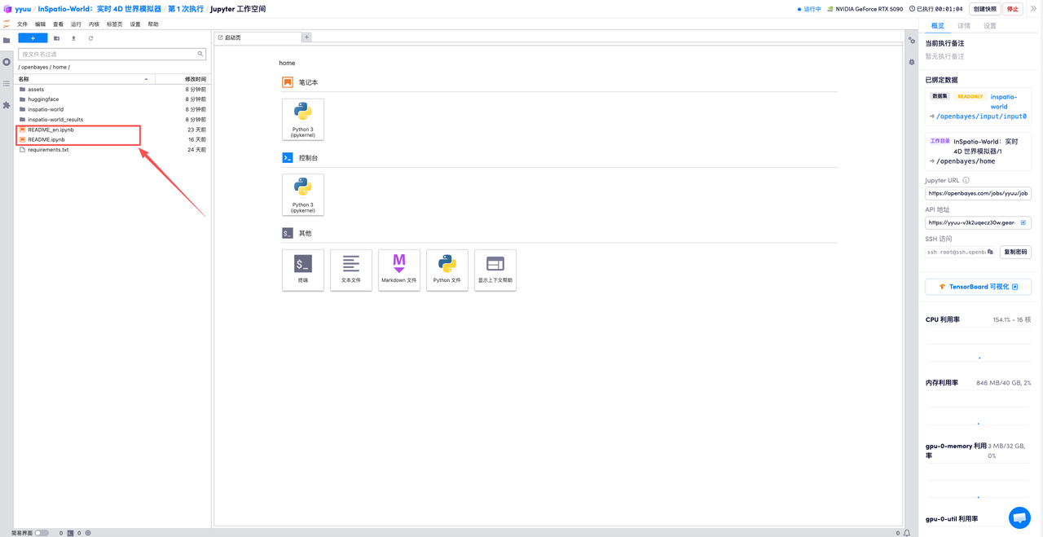Open the 文件 menu
The height and width of the screenshot is (537, 1043).
pyautogui.click(x=22, y=24)
